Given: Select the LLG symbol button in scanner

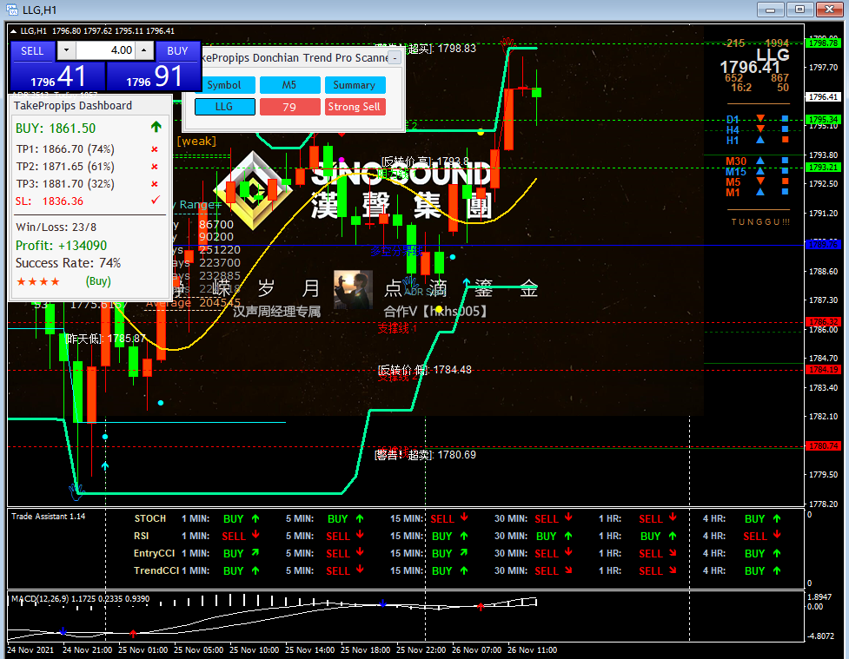Looking at the screenshot, I should click(224, 107).
